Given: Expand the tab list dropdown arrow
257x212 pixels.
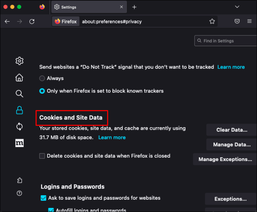Looking at the screenshot, I should (237, 7).
